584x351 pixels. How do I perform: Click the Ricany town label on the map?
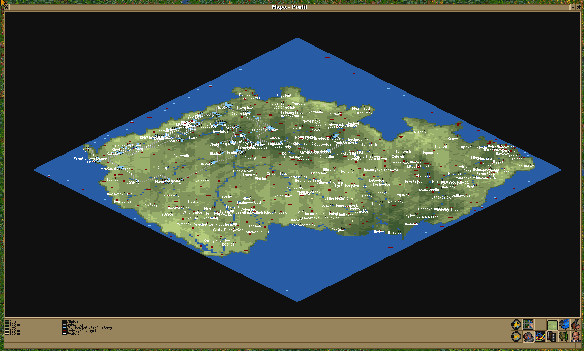pos(250,158)
